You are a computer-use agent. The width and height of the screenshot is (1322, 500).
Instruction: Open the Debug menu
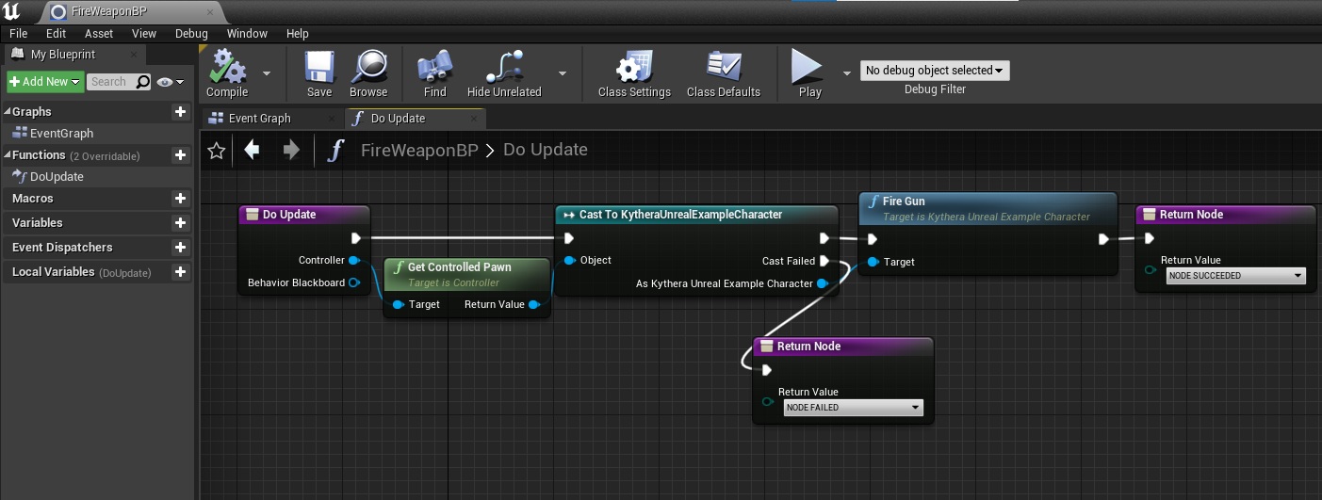pyautogui.click(x=191, y=33)
